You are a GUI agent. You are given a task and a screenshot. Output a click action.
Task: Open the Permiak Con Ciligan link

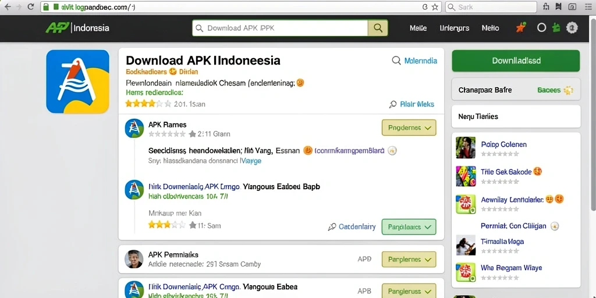[513, 226]
